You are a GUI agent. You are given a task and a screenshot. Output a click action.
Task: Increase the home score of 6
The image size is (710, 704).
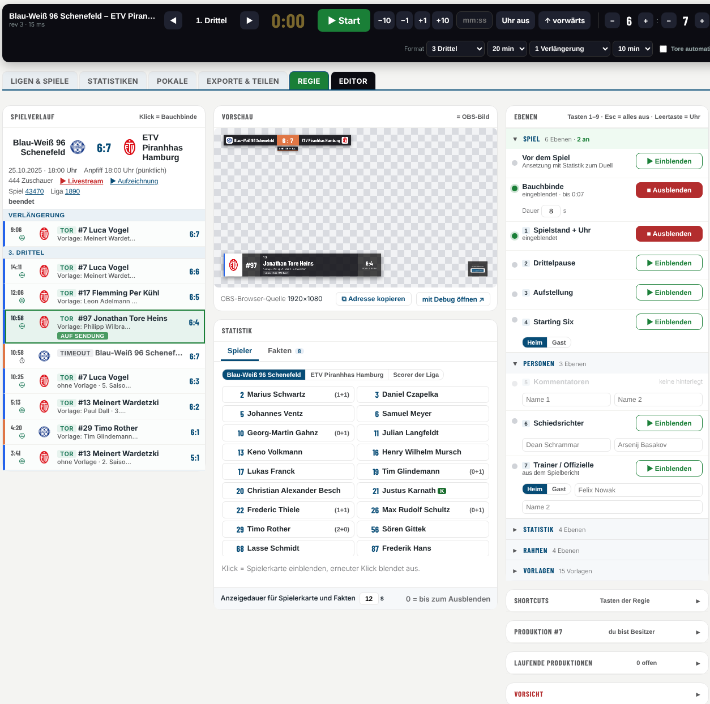[645, 21]
